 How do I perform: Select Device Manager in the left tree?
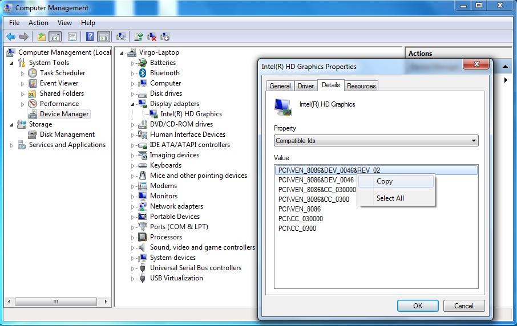(64, 114)
